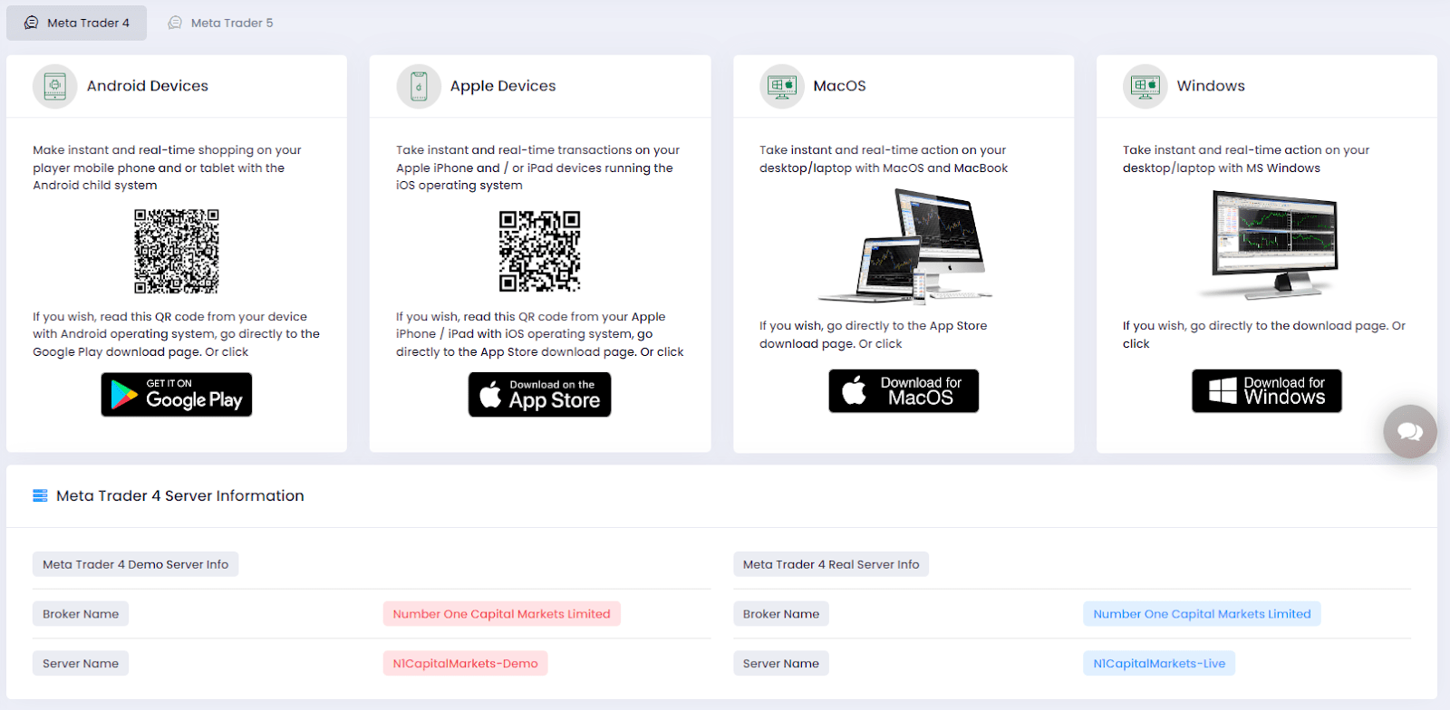The image size is (1450, 710).
Task: Click Broker Name label in demo section
Action: pos(81,614)
